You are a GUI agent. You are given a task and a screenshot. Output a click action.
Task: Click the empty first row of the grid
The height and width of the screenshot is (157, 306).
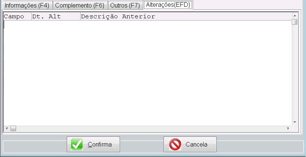pos(148,25)
